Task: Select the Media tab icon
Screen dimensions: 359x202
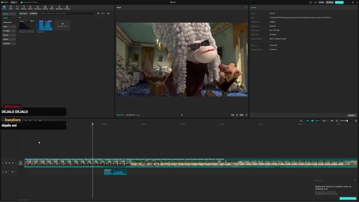Action: click(x=4, y=8)
